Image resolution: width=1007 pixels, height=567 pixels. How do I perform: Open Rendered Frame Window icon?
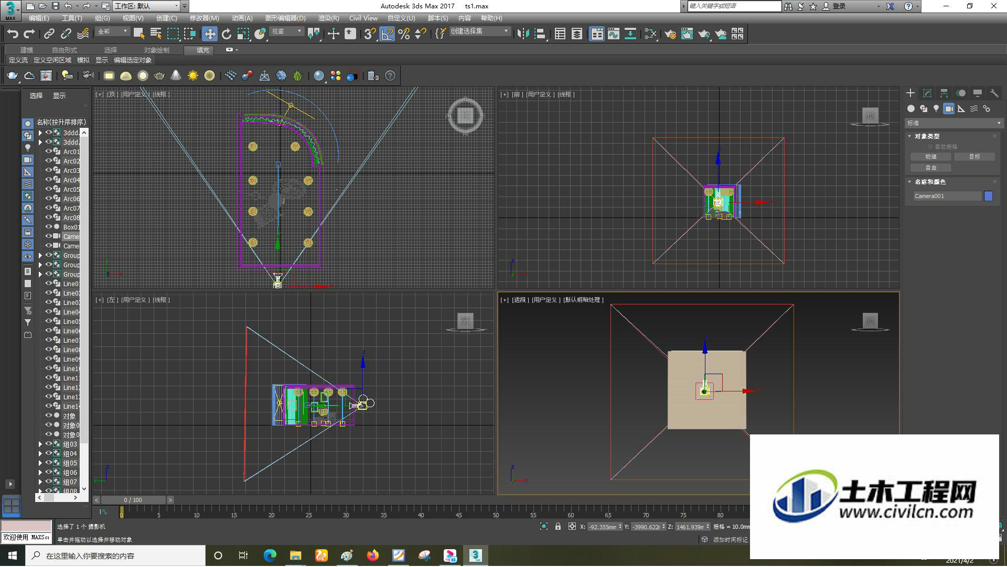687,34
